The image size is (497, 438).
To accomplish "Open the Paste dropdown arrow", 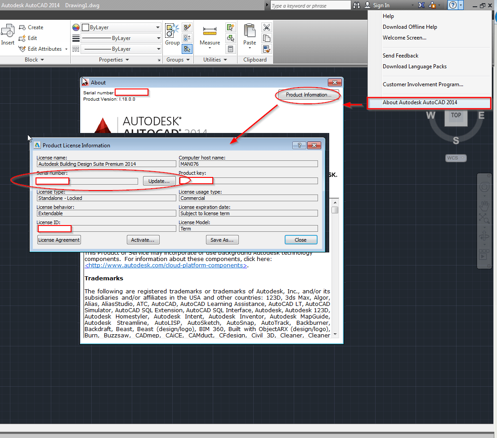I will (x=250, y=48).
